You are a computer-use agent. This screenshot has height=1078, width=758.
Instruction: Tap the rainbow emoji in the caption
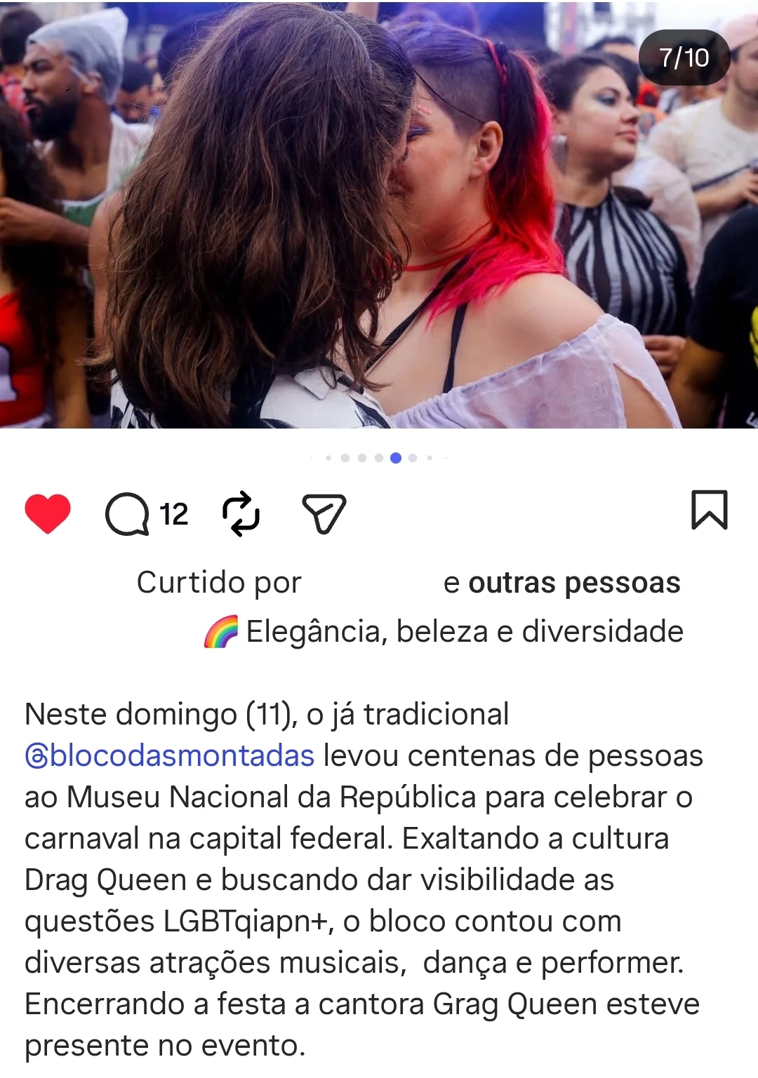coord(221,631)
